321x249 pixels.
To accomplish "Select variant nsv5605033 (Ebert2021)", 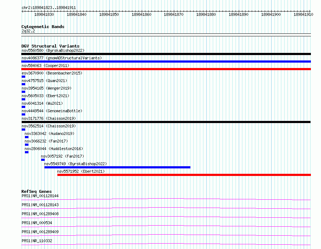I will click(45, 96).
